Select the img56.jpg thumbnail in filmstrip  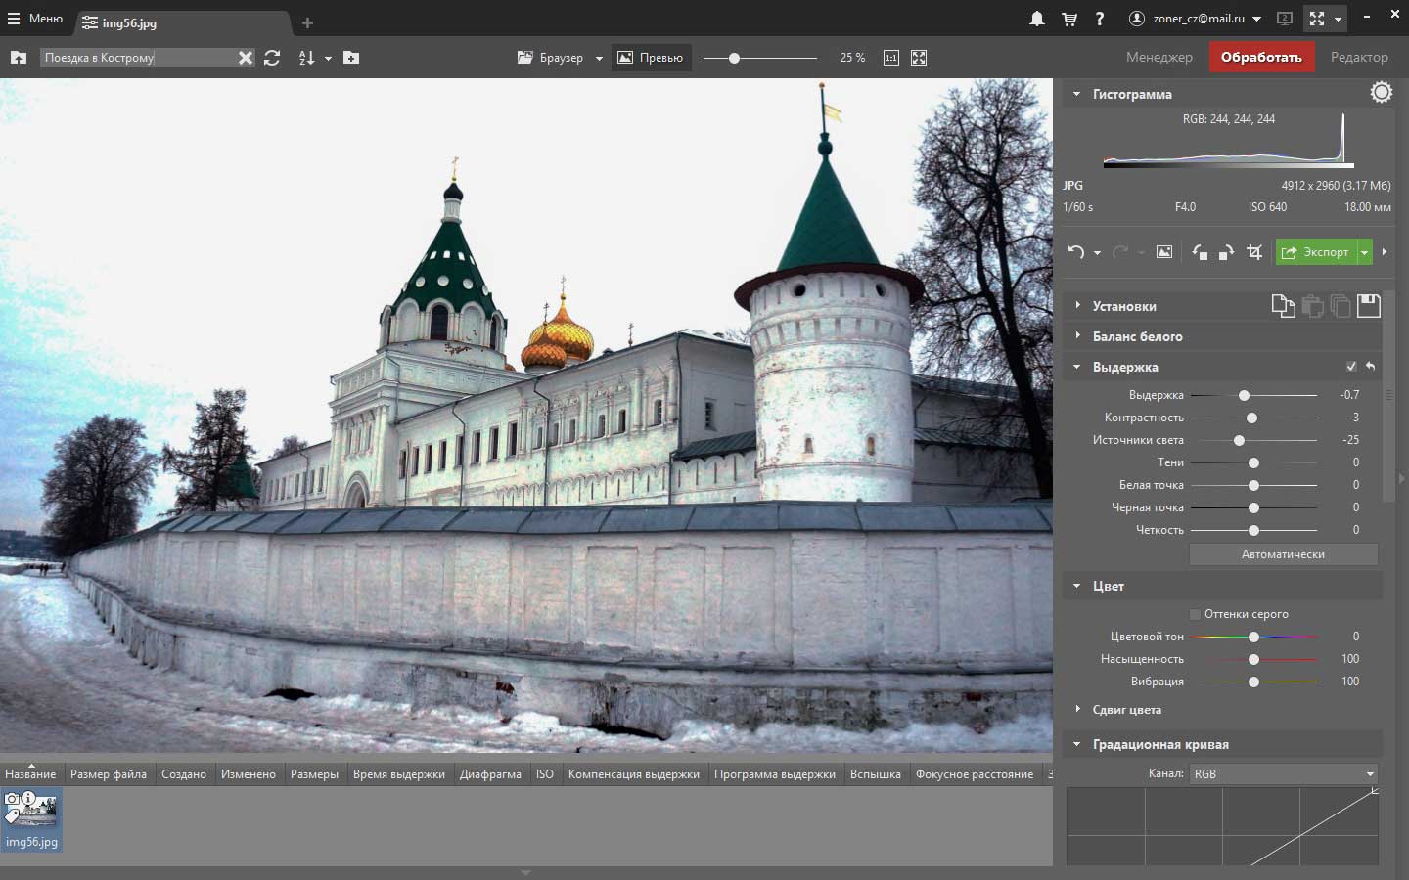tap(31, 819)
